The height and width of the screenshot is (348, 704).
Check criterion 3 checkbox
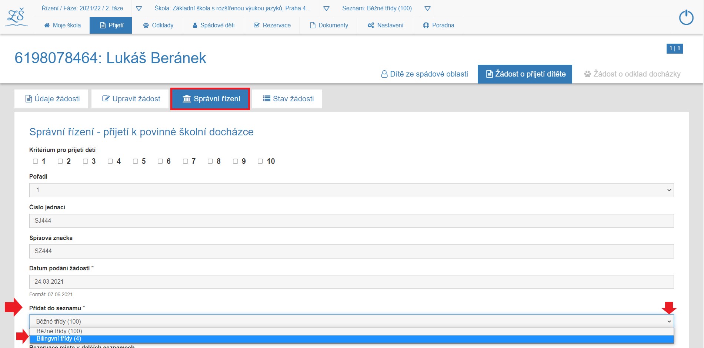click(x=86, y=161)
